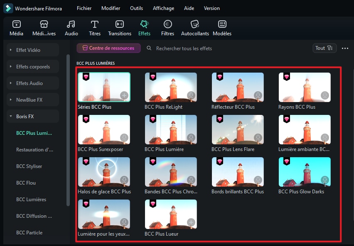
Task: Open the Version menu
Action: click(x=212, y=8)
